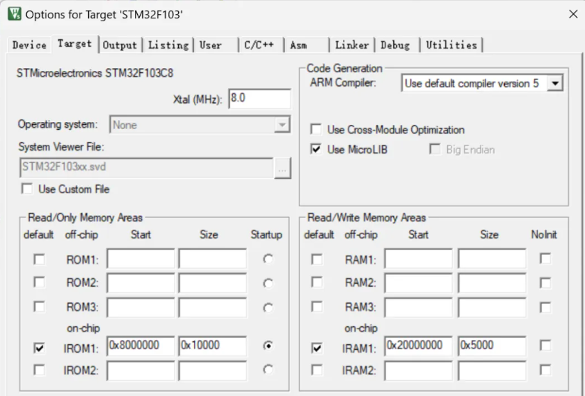The height and width of the screenshot is (396, 585).
Task: Open the Output tab
Action: (x=119, y=45)
